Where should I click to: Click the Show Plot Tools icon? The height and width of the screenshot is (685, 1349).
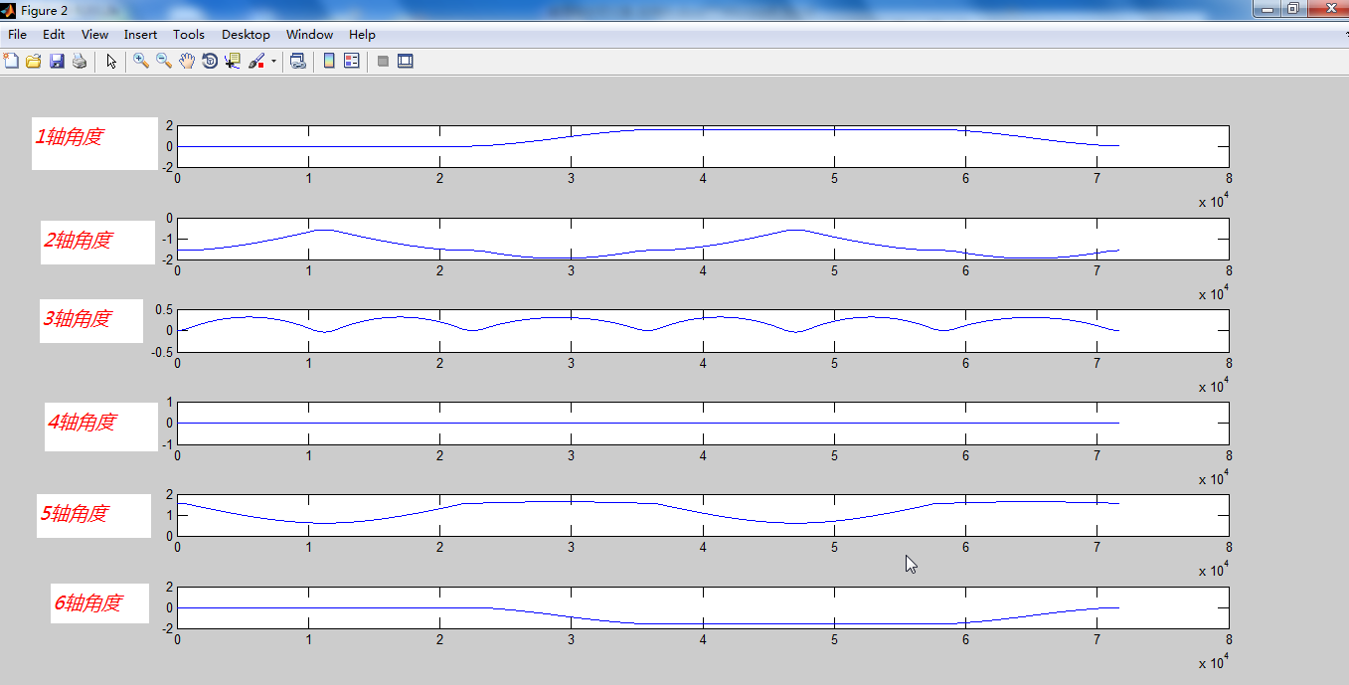(x=406, y=62)
